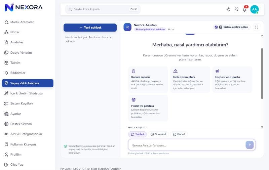The image size is (269, 170).
Task: Select the Hedef ve politika card
Action: tap(148, 109)
